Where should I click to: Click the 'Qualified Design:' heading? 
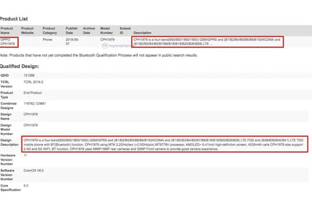tap(19, 66)
